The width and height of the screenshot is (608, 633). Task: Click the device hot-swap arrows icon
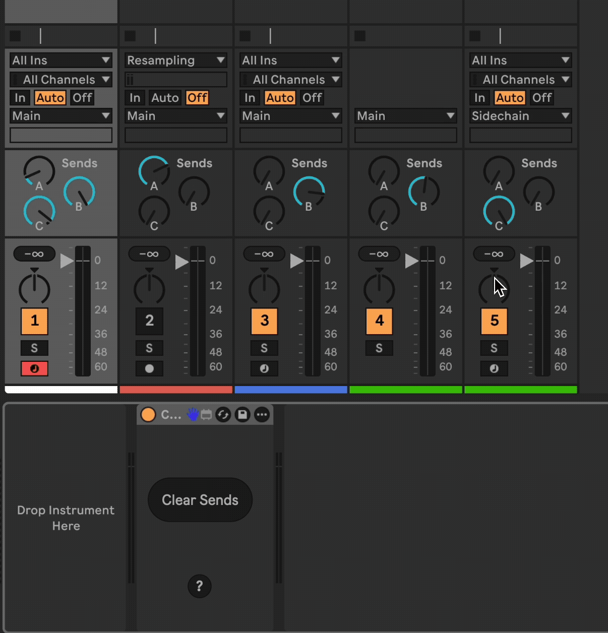point(223,415)
